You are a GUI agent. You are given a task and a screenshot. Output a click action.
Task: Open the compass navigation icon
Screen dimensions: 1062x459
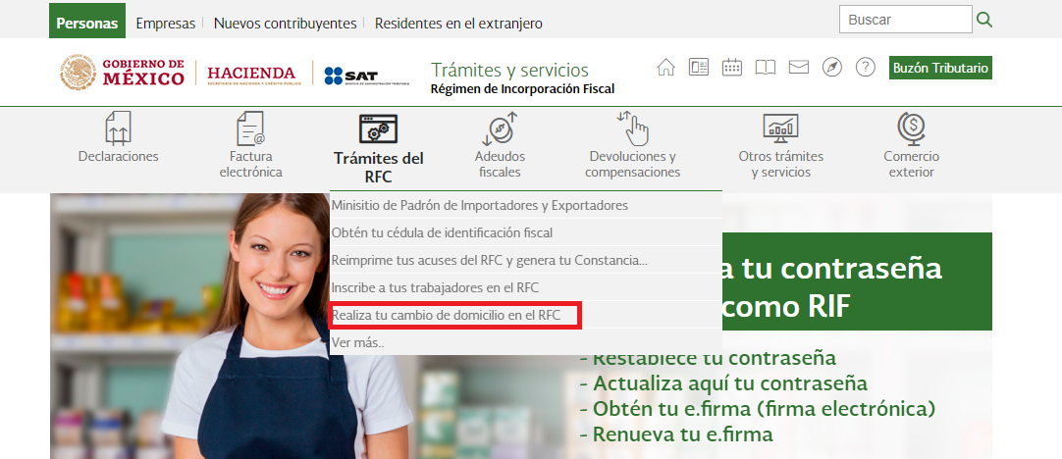(831, 67)
